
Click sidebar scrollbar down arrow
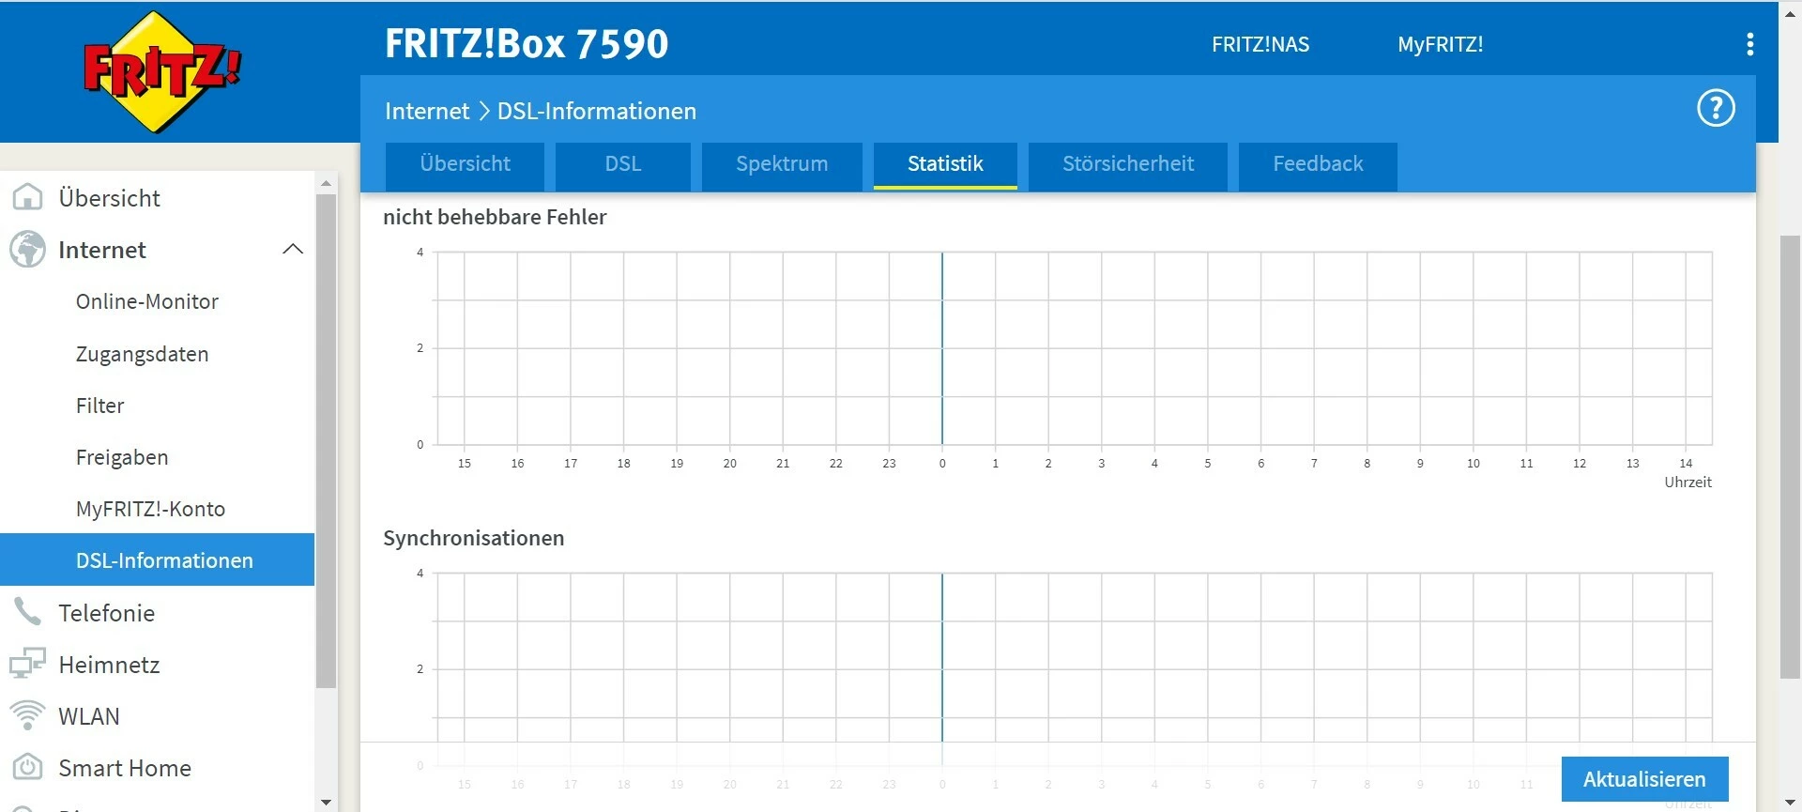click(326, 802)
